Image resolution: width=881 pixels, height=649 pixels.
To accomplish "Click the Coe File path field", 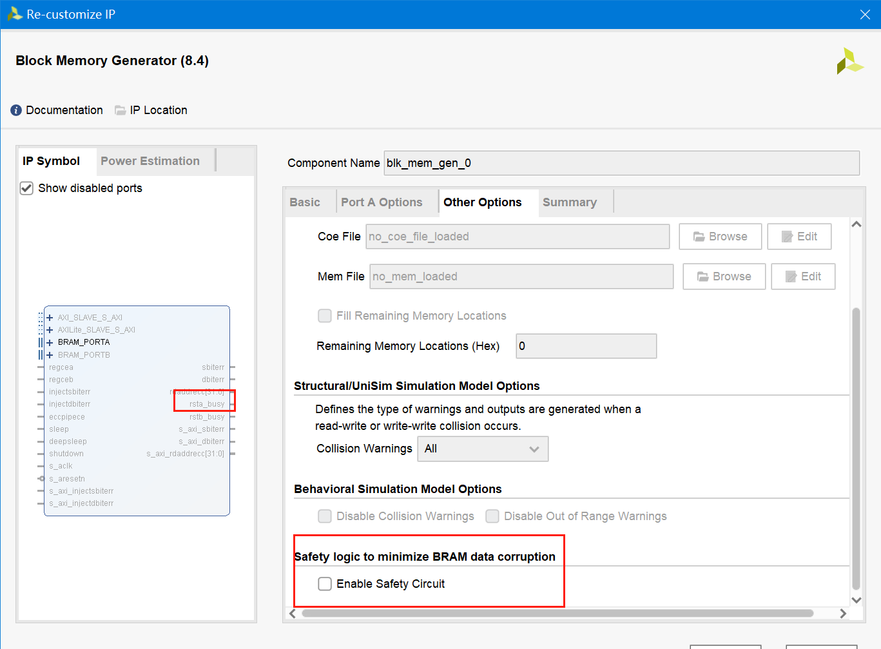I will click(x=518, y=237).
